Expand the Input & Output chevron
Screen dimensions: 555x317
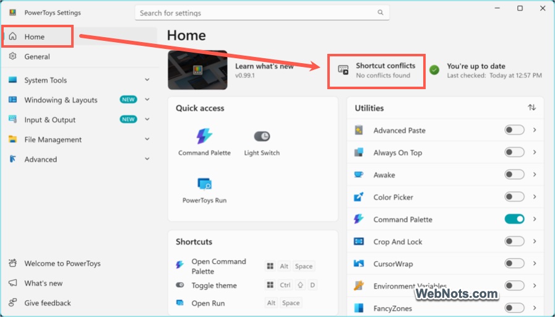tap(147, 119)
